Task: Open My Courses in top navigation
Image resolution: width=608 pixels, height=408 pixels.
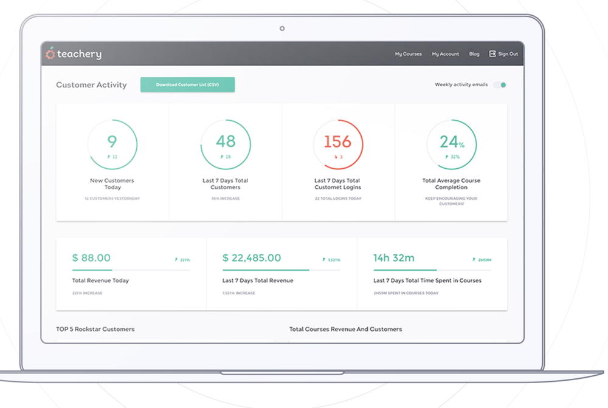Action: (x=409, y=54)
